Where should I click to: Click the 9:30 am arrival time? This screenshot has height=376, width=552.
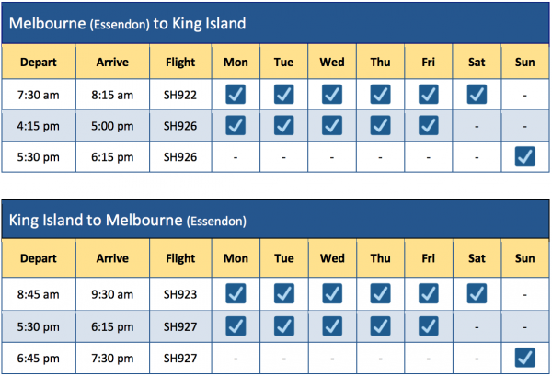pyautogui.click(x=112, y=293)
